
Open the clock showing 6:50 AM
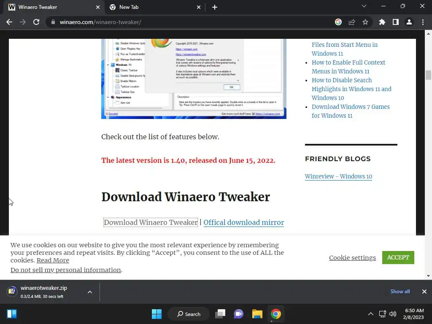point(413,314)
